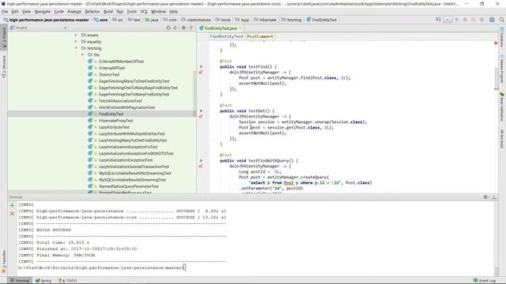Click the editor vertical scrollbar thumb

[x=496, y=78]
